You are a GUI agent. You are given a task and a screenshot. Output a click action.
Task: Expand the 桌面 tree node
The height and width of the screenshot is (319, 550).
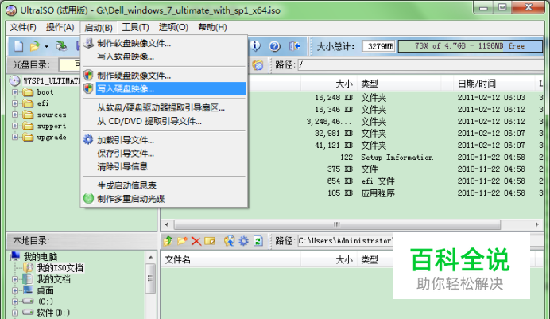(15, 290)
